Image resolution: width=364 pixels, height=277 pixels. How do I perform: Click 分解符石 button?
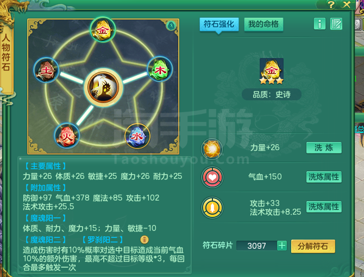tap(313, 246)
